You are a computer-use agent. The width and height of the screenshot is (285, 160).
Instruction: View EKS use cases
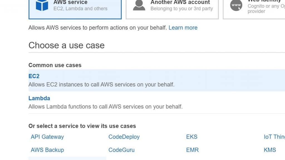[192, 137]
